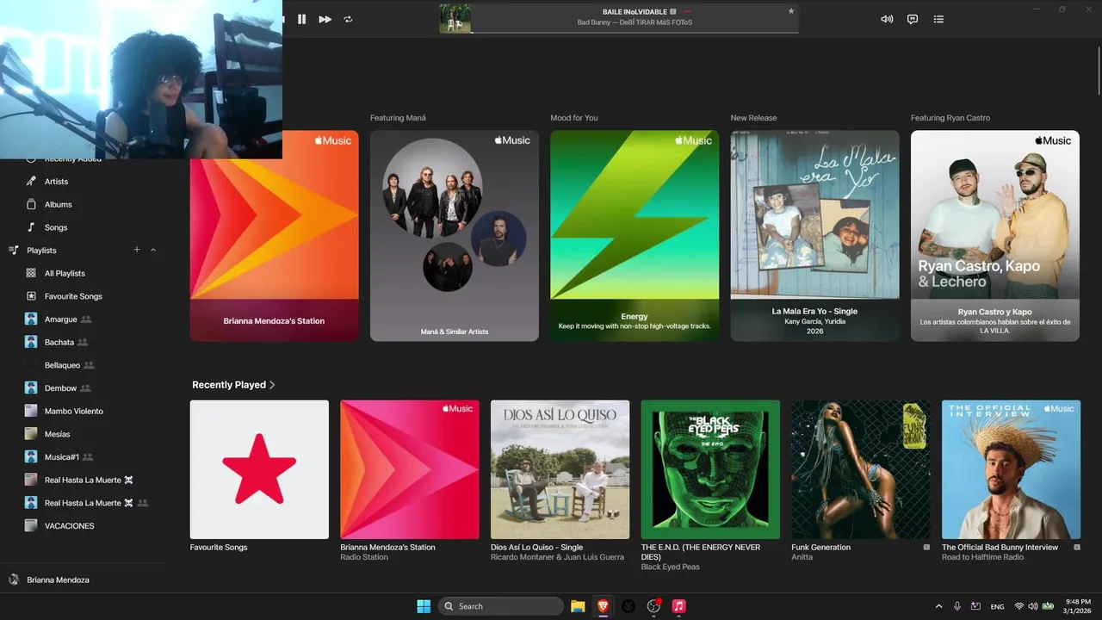This screenshot has width=1102, height=620.
Task: Open the Up Next queue list icon
Action: pos(938,19)
